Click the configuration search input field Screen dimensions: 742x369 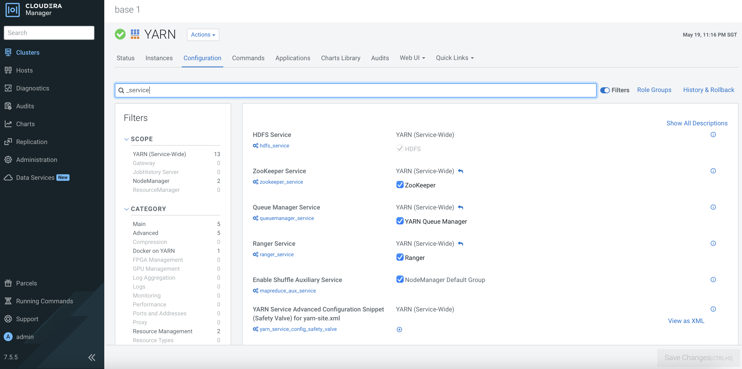pyautogui.click(x=355, y=90)
